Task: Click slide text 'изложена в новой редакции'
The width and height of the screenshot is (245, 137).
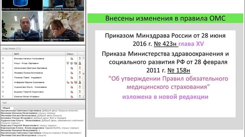Action: (165, 97)
